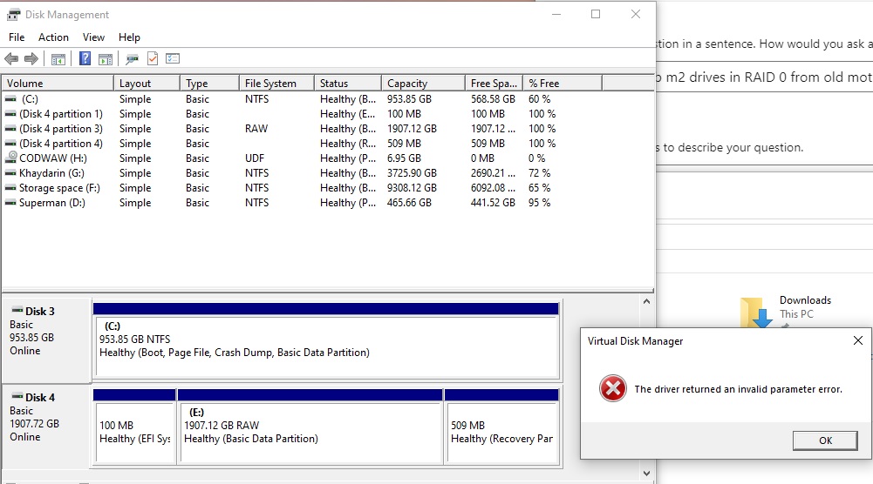Minimize the Disk Management window
Viewport: 873px width, 484px height.
click(x=556, y=15)
